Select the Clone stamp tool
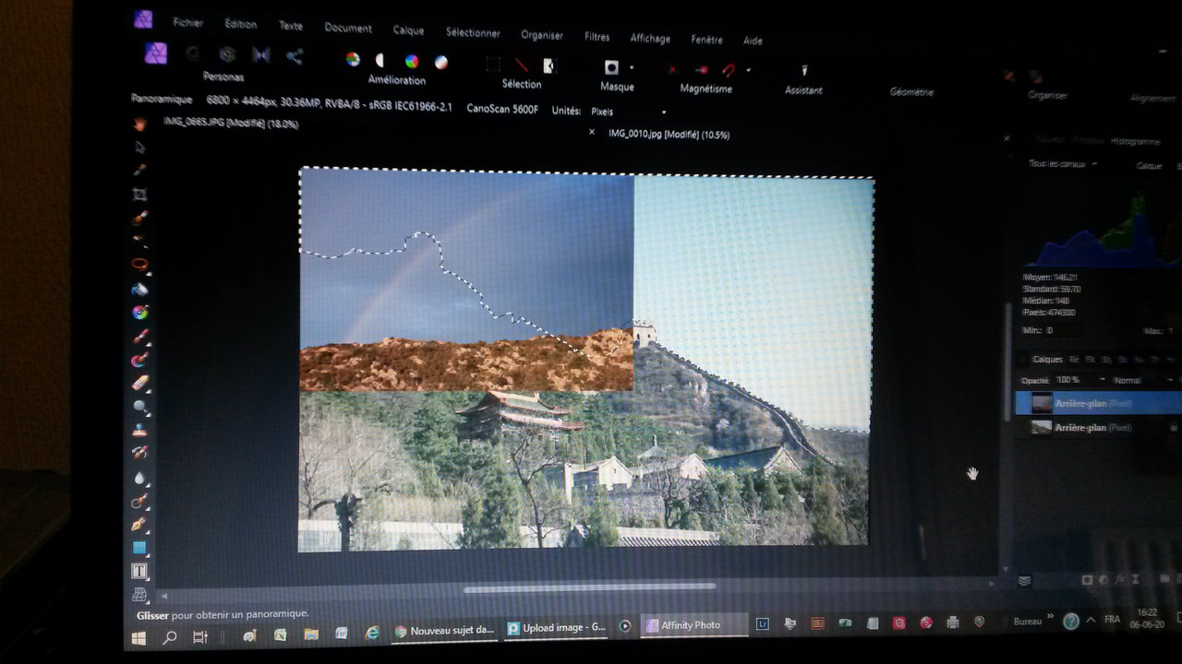Viewport: 1182px width, 664px height. click(x=139, y=430)
